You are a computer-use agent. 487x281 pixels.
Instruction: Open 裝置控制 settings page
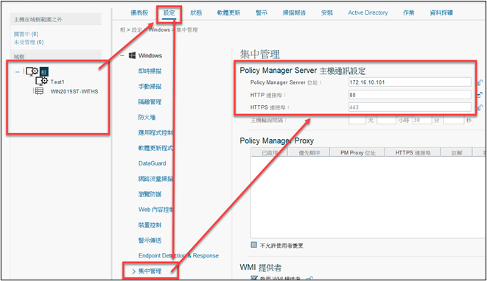[x=150, y=225]
